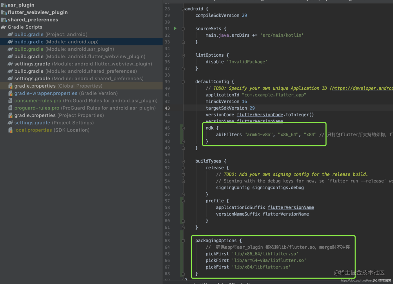Click line number 43 in the gutter
This screenshot has height=284, width=393.
pyautogui.click(x=167, y=108)
